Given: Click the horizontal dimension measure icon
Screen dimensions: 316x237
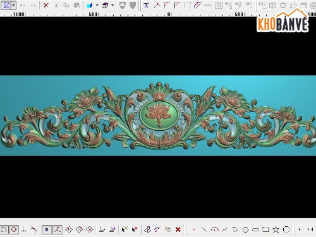Looking at the screenshot, I should (x=310, y=229).
